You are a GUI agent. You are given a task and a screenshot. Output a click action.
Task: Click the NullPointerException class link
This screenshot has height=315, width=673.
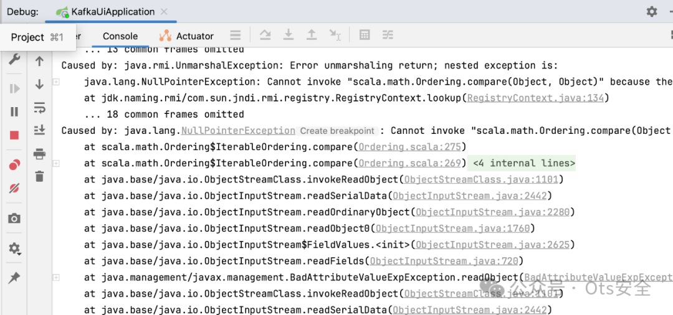coord(238,131)
